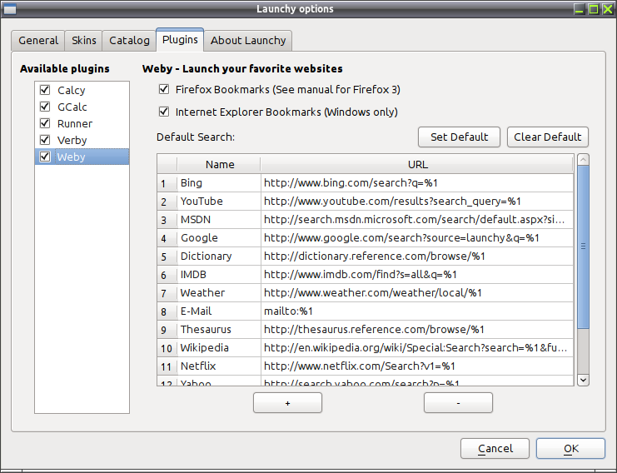Toggle Firefox Bookmarks checkbox

pos(164,89)
